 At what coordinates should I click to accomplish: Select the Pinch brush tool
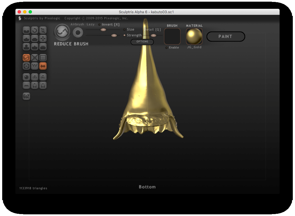click(x=35, y=47)
